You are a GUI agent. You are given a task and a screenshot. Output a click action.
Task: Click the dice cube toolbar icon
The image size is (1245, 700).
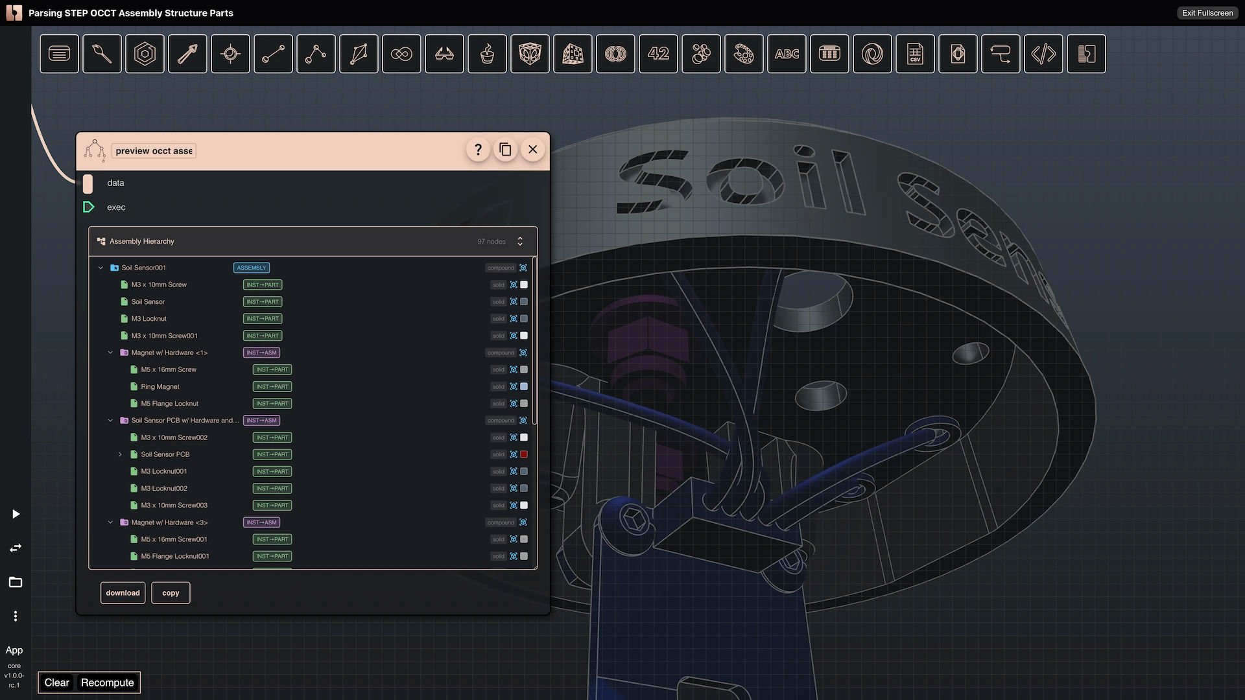click(x=573, y=54)
